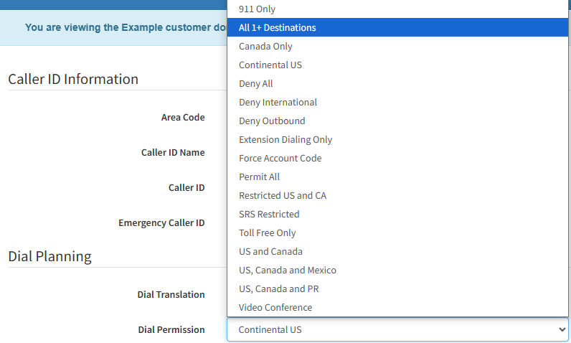Choose Extension Dialing Only

(x=397, y=139)
